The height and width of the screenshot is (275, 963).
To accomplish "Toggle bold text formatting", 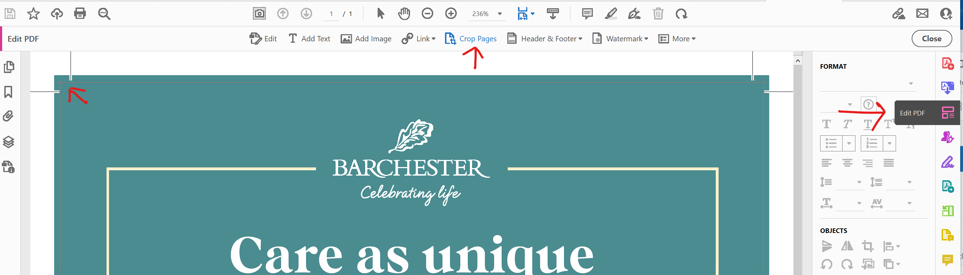I will [x=826, y=124].
